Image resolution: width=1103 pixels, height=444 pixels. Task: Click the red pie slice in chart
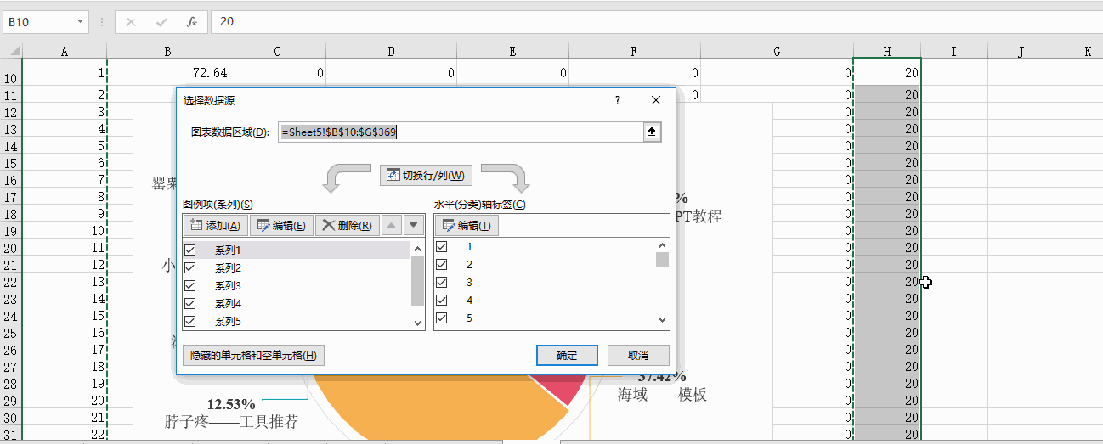pos(564,389)
